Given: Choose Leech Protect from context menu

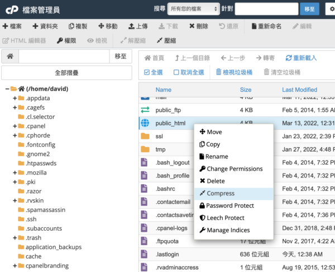Looking at the screenshot, I should click(234, 218).
